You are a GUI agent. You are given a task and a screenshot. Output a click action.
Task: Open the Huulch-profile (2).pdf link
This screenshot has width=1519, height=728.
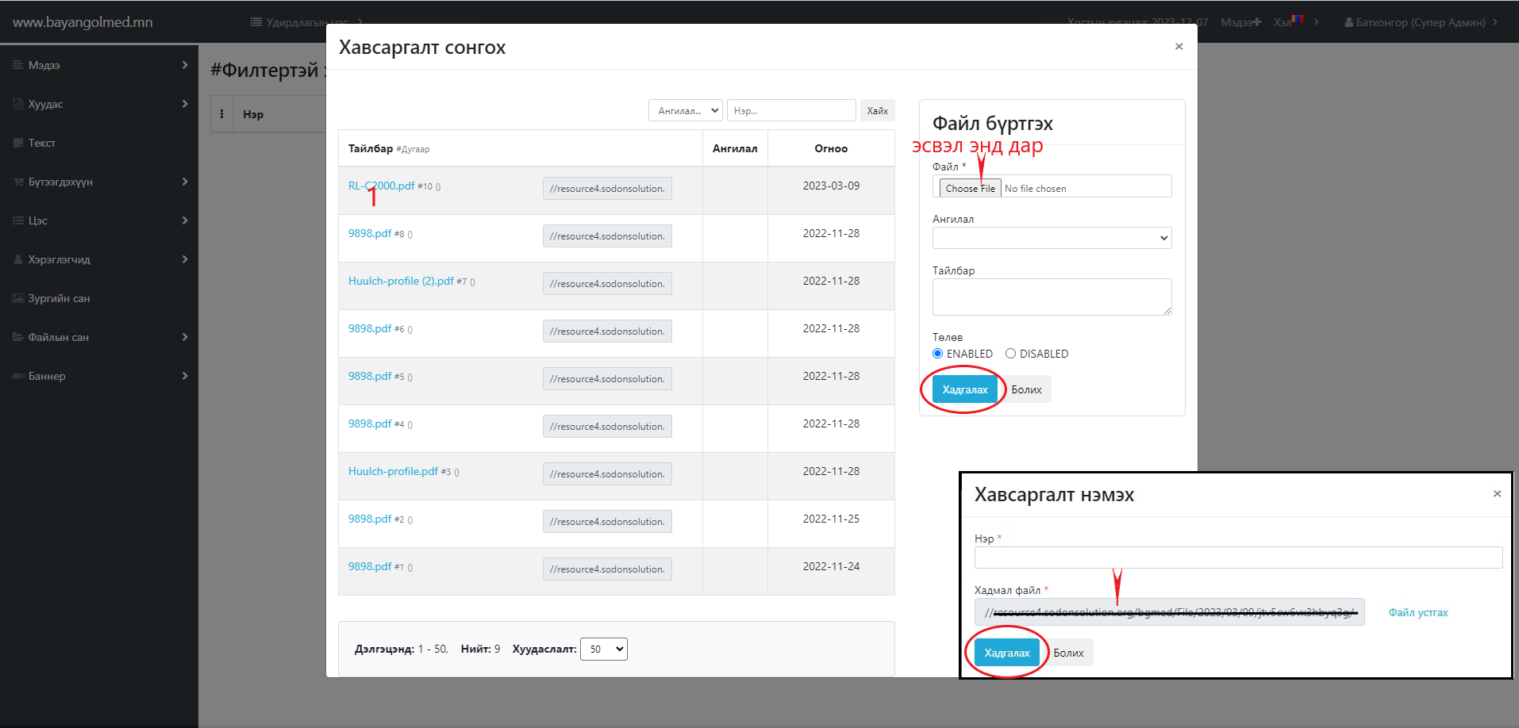click(x=401, y=281)
